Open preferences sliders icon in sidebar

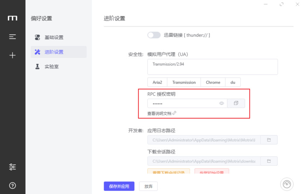tap(13, 167)
